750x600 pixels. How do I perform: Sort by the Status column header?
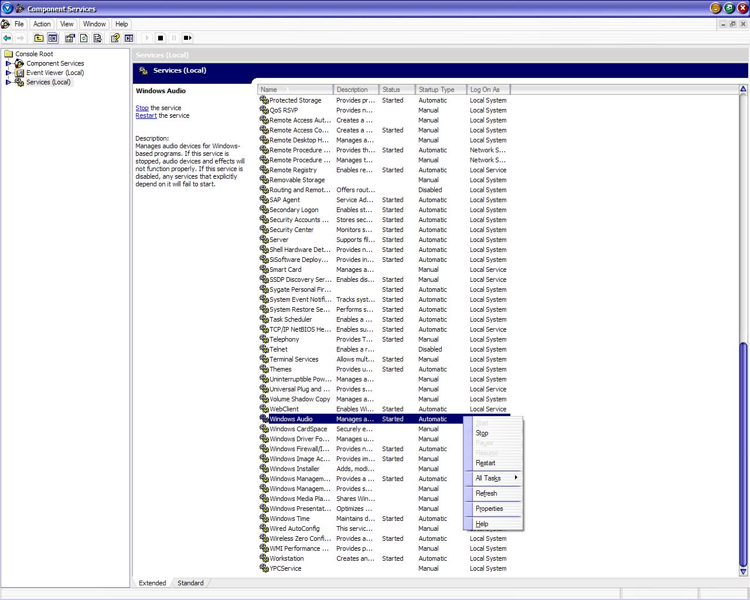click(397, 90)
